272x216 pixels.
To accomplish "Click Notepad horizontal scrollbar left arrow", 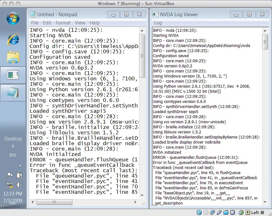I will click(x=32, y=202).
